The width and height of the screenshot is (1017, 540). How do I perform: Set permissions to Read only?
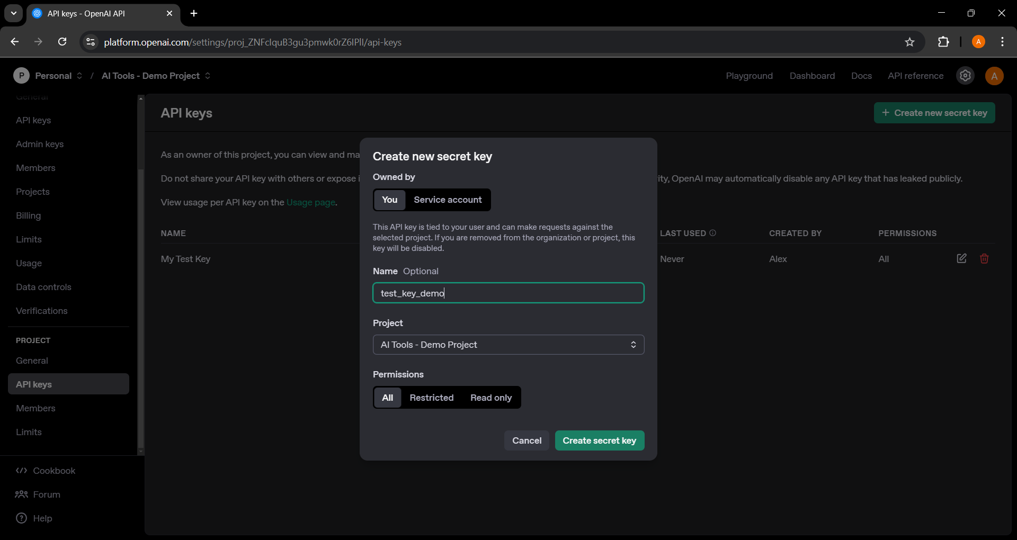point(490,398)
